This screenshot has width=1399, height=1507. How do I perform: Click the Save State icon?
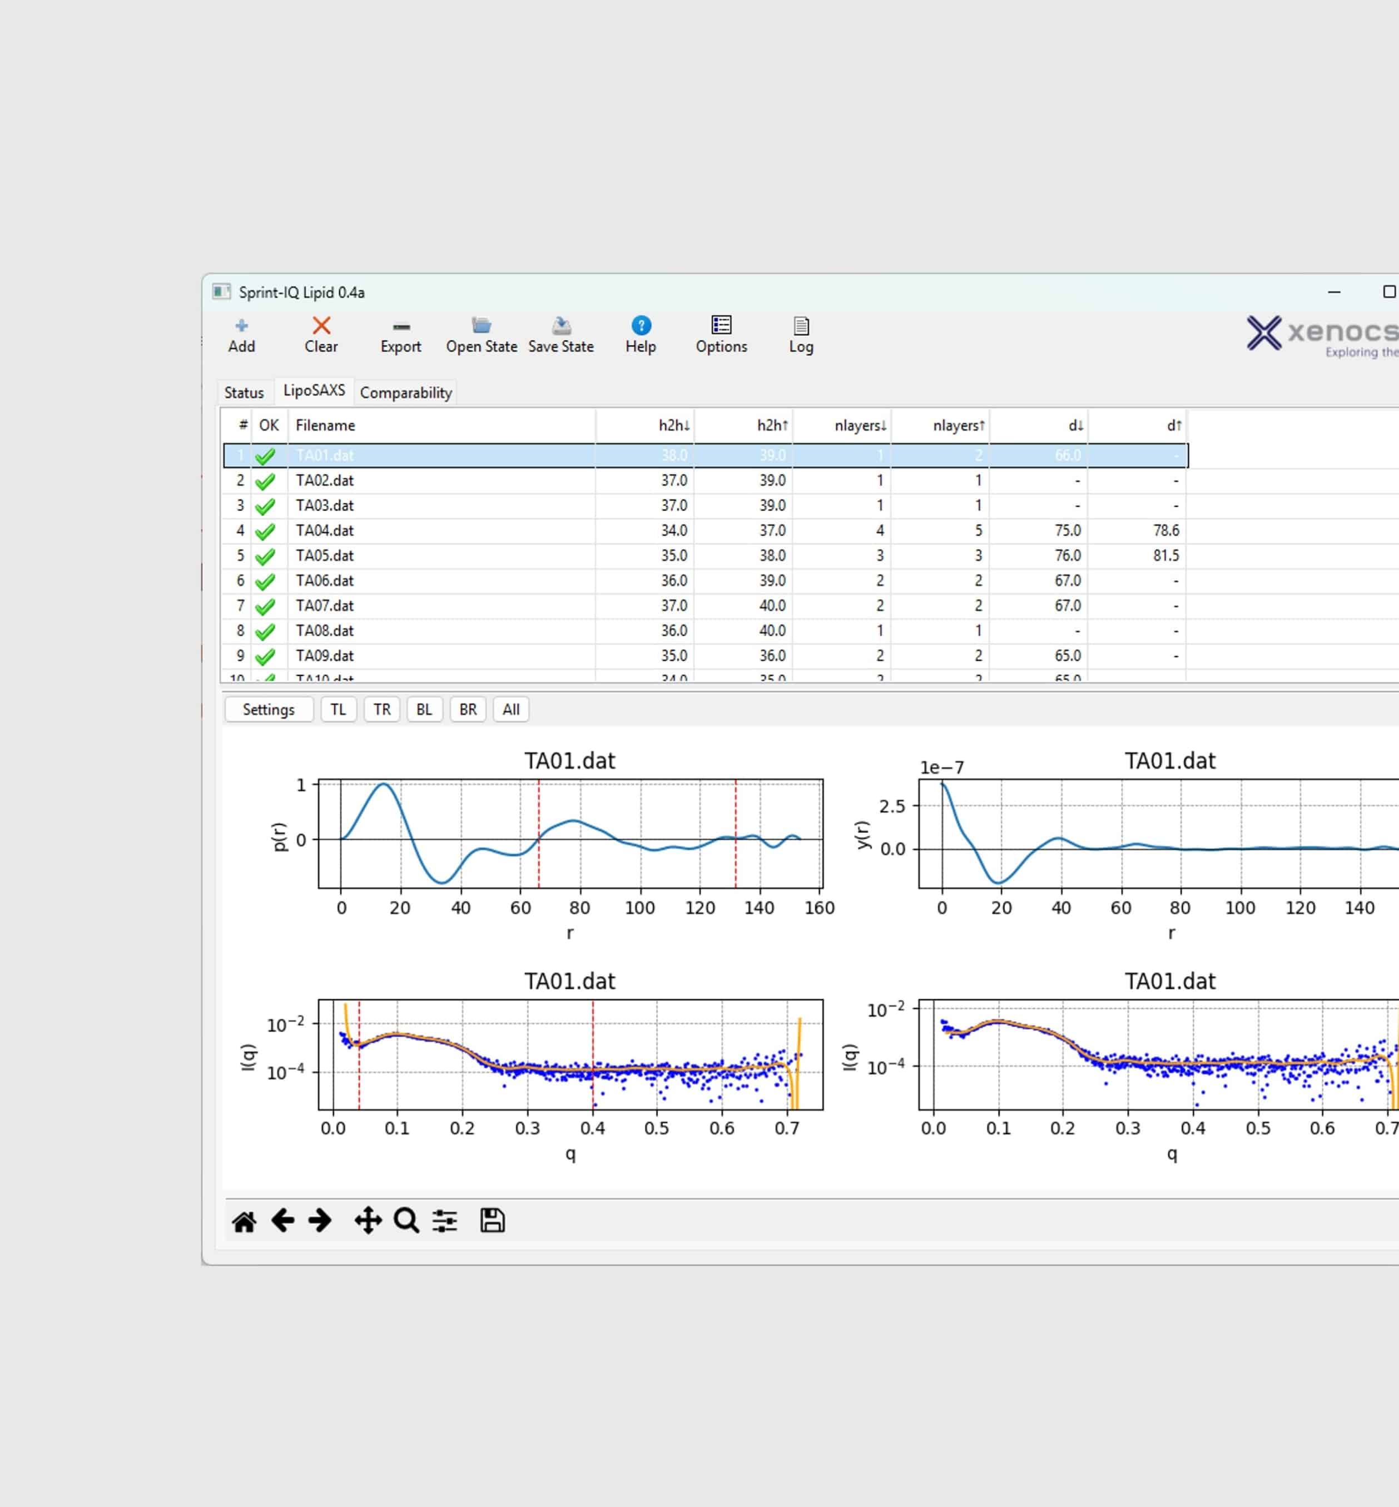[x=561, y=326]
